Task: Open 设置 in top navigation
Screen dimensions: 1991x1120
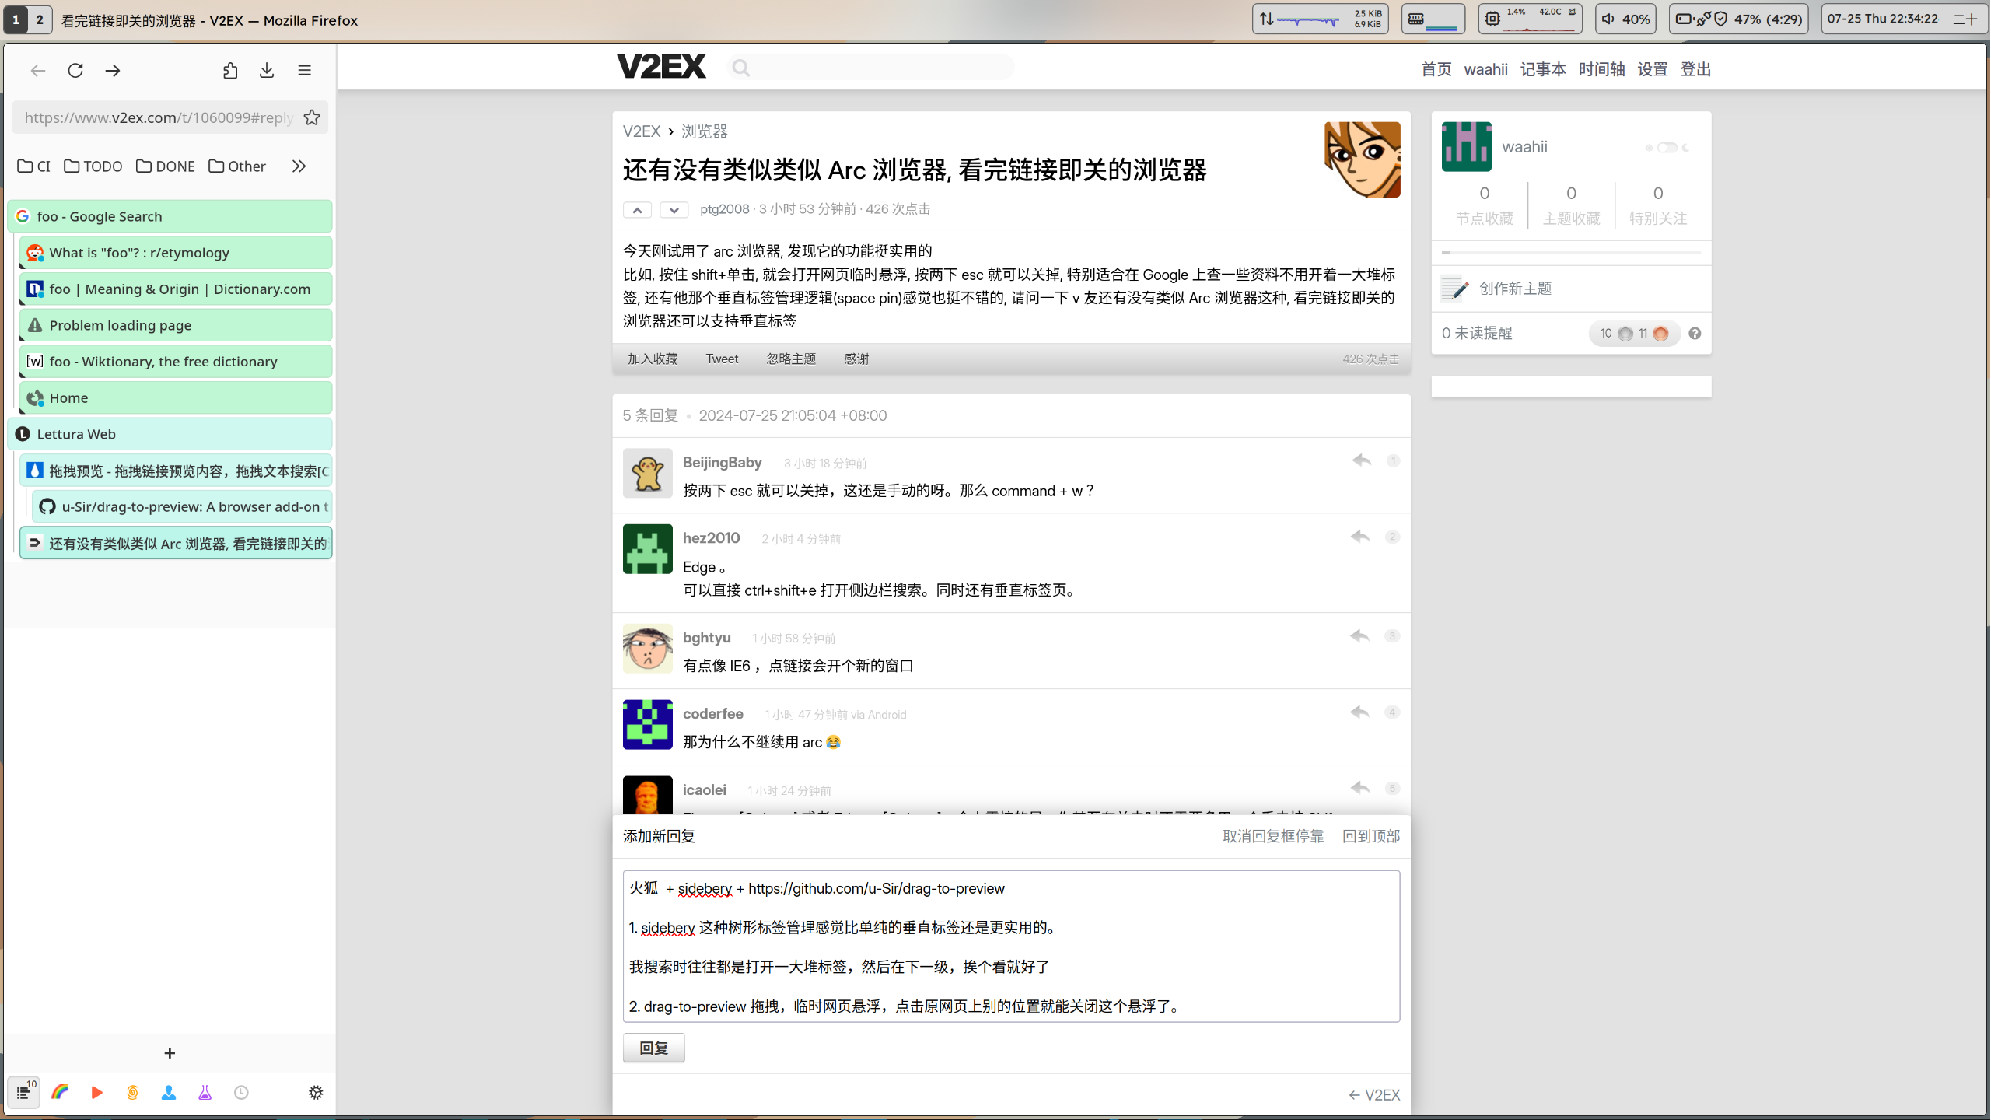Action: [1653, 69]
